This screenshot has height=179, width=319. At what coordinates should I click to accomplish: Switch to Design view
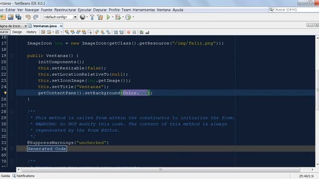point(17,32)
